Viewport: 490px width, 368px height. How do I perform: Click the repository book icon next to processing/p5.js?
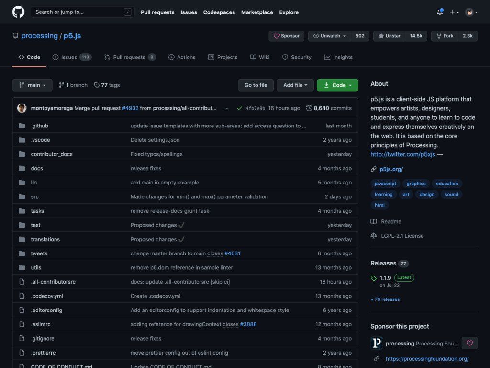pos(15,35)
